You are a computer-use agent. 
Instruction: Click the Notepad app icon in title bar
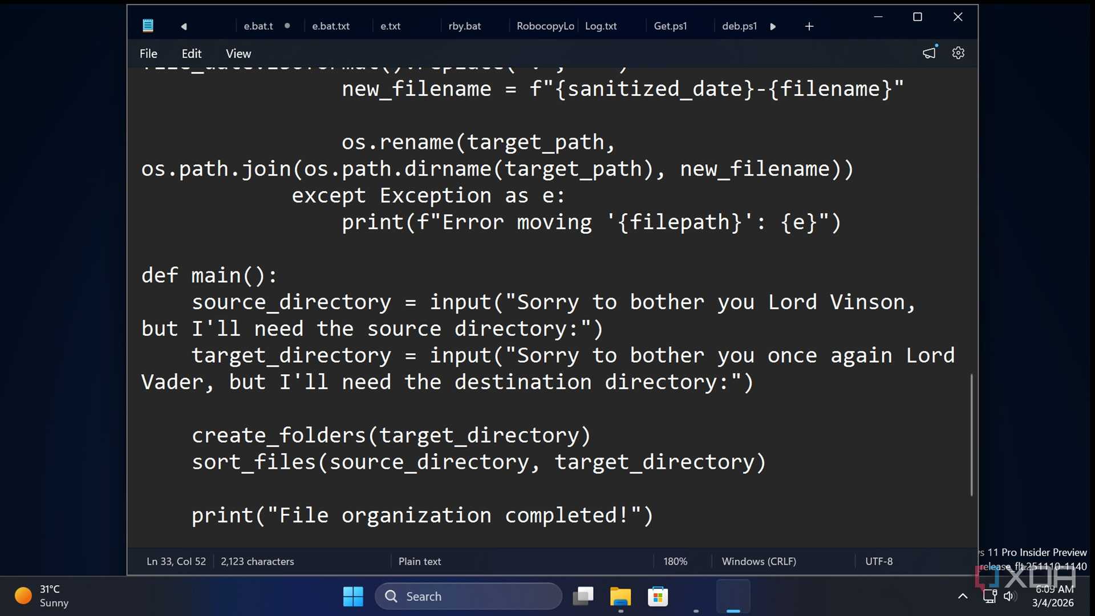point(148,26)
